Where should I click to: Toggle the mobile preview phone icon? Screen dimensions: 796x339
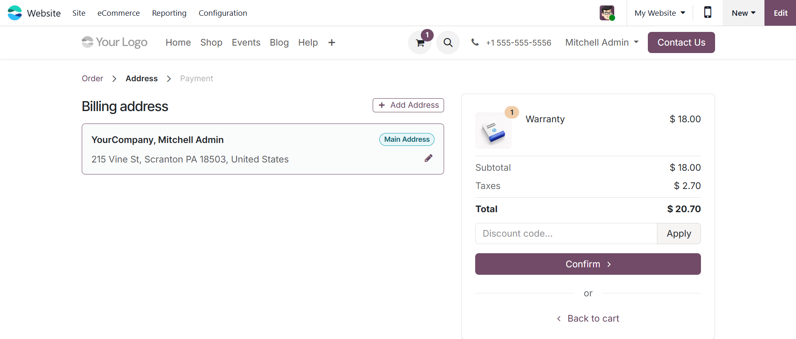(x=708, y=13)
